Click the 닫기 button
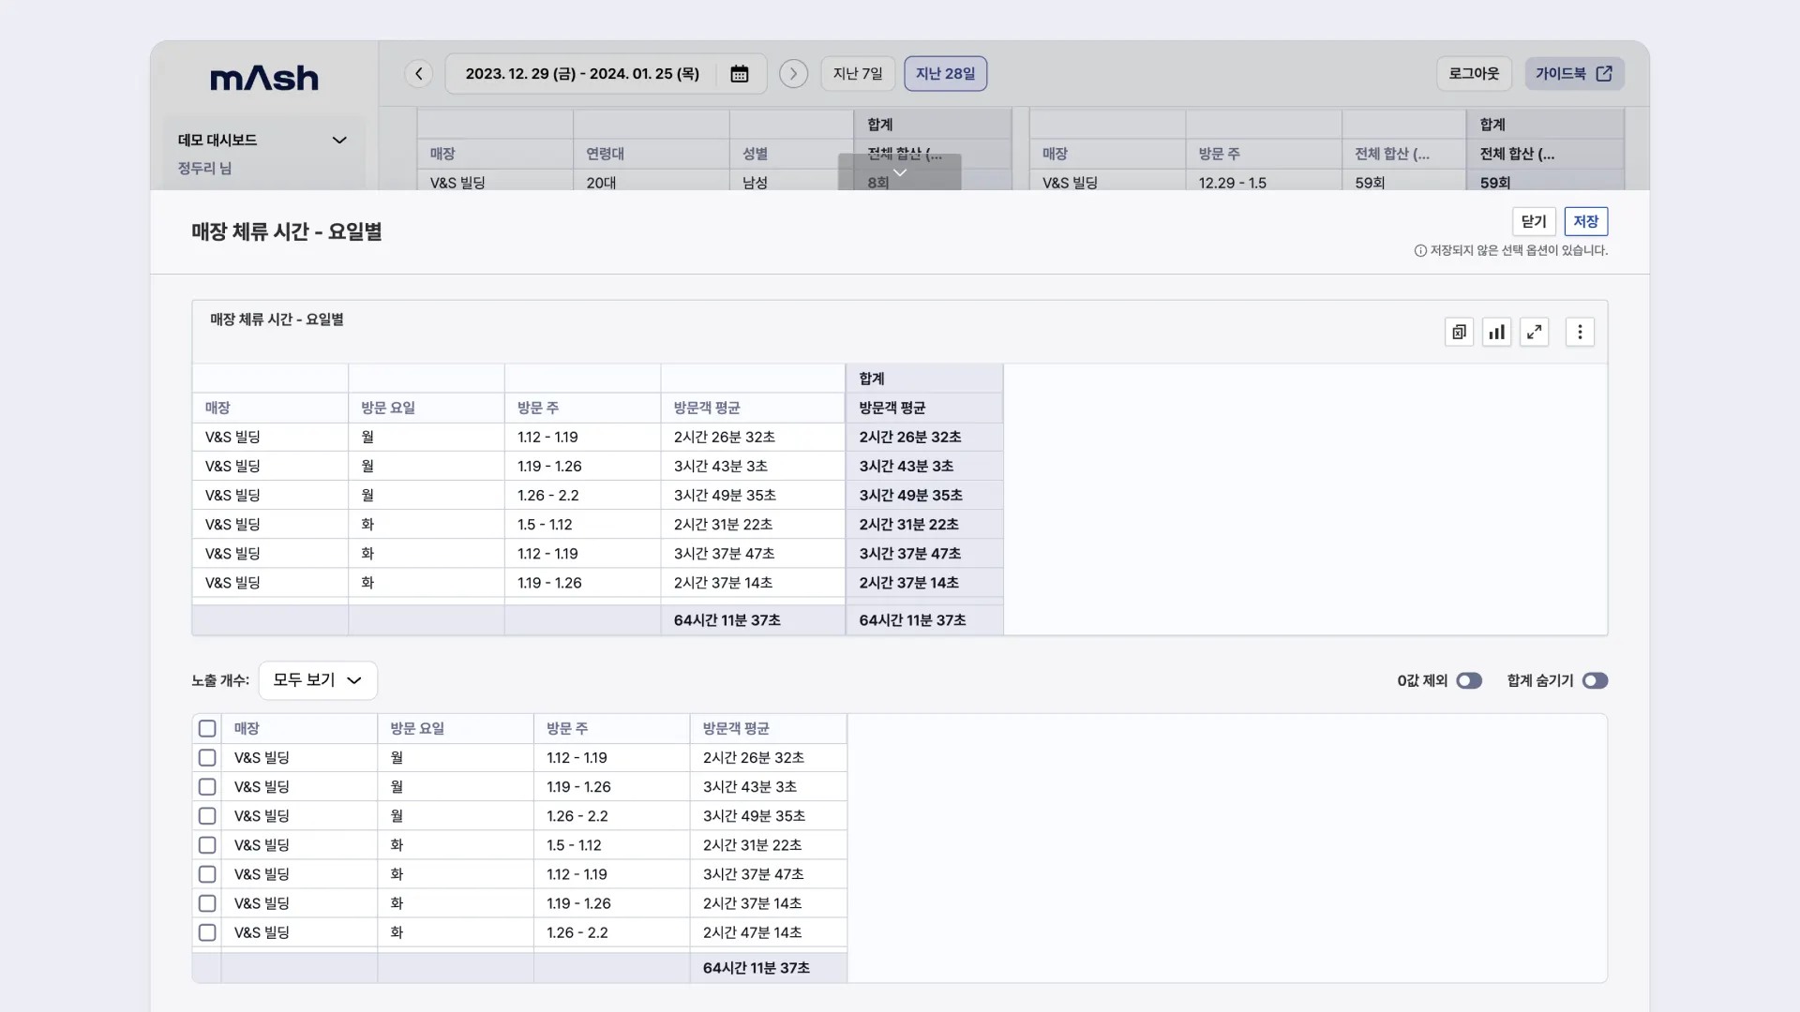 tap(1534, 221)
